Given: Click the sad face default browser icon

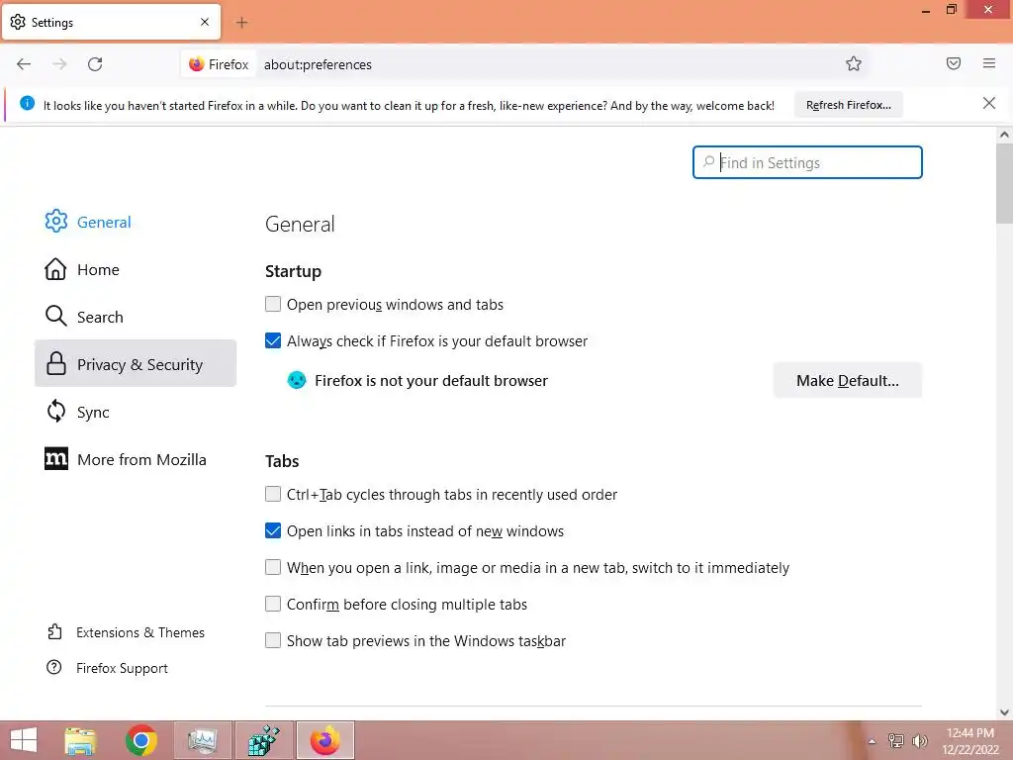Looking at the screenshot, I should [297, 380].
